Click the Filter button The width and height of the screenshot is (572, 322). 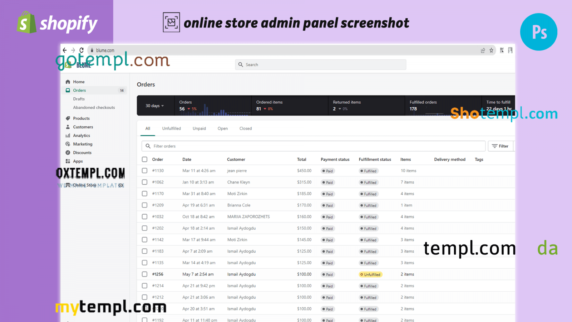[500, 146]
